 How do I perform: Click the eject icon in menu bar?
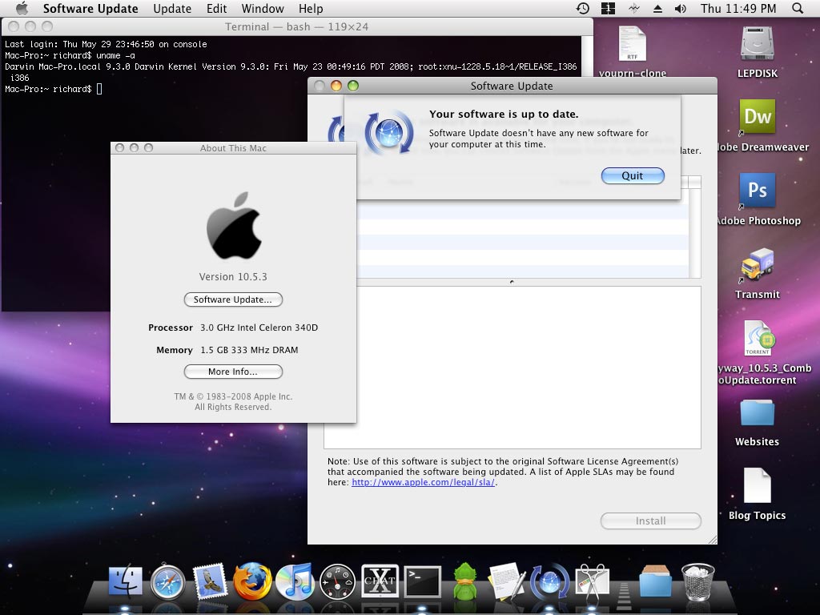click(658, 8)
